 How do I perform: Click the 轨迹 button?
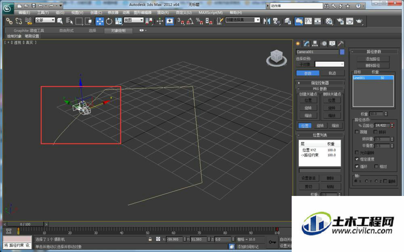332,73
